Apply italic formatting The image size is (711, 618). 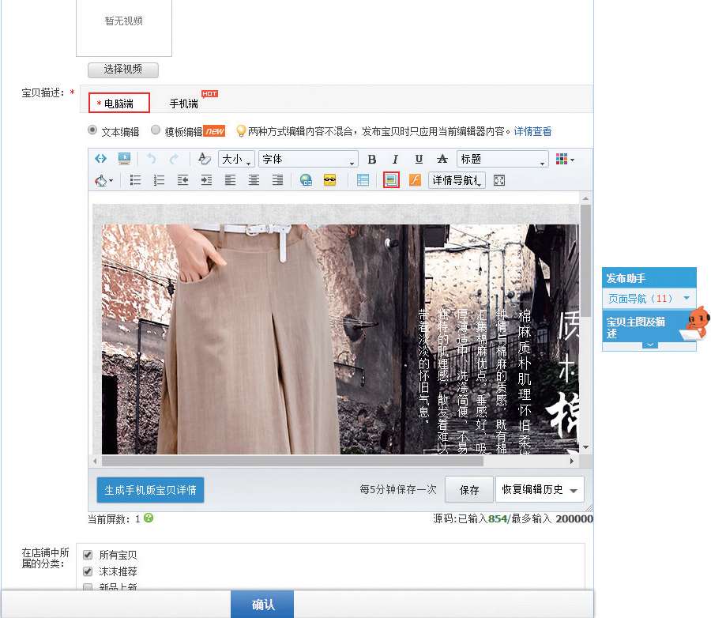click(x=396, y=160)
